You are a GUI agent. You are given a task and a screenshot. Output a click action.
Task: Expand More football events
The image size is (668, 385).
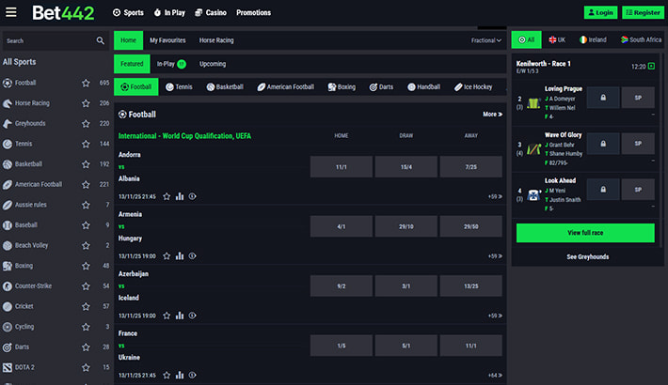tap(491, 115)
